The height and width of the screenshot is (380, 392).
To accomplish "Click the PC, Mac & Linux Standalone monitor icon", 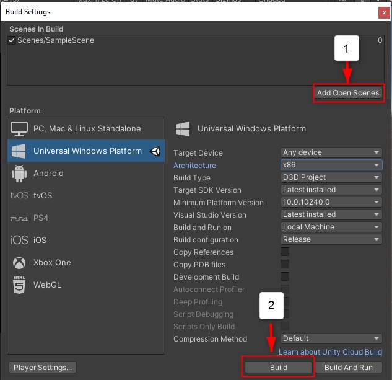I will (19, 129).
